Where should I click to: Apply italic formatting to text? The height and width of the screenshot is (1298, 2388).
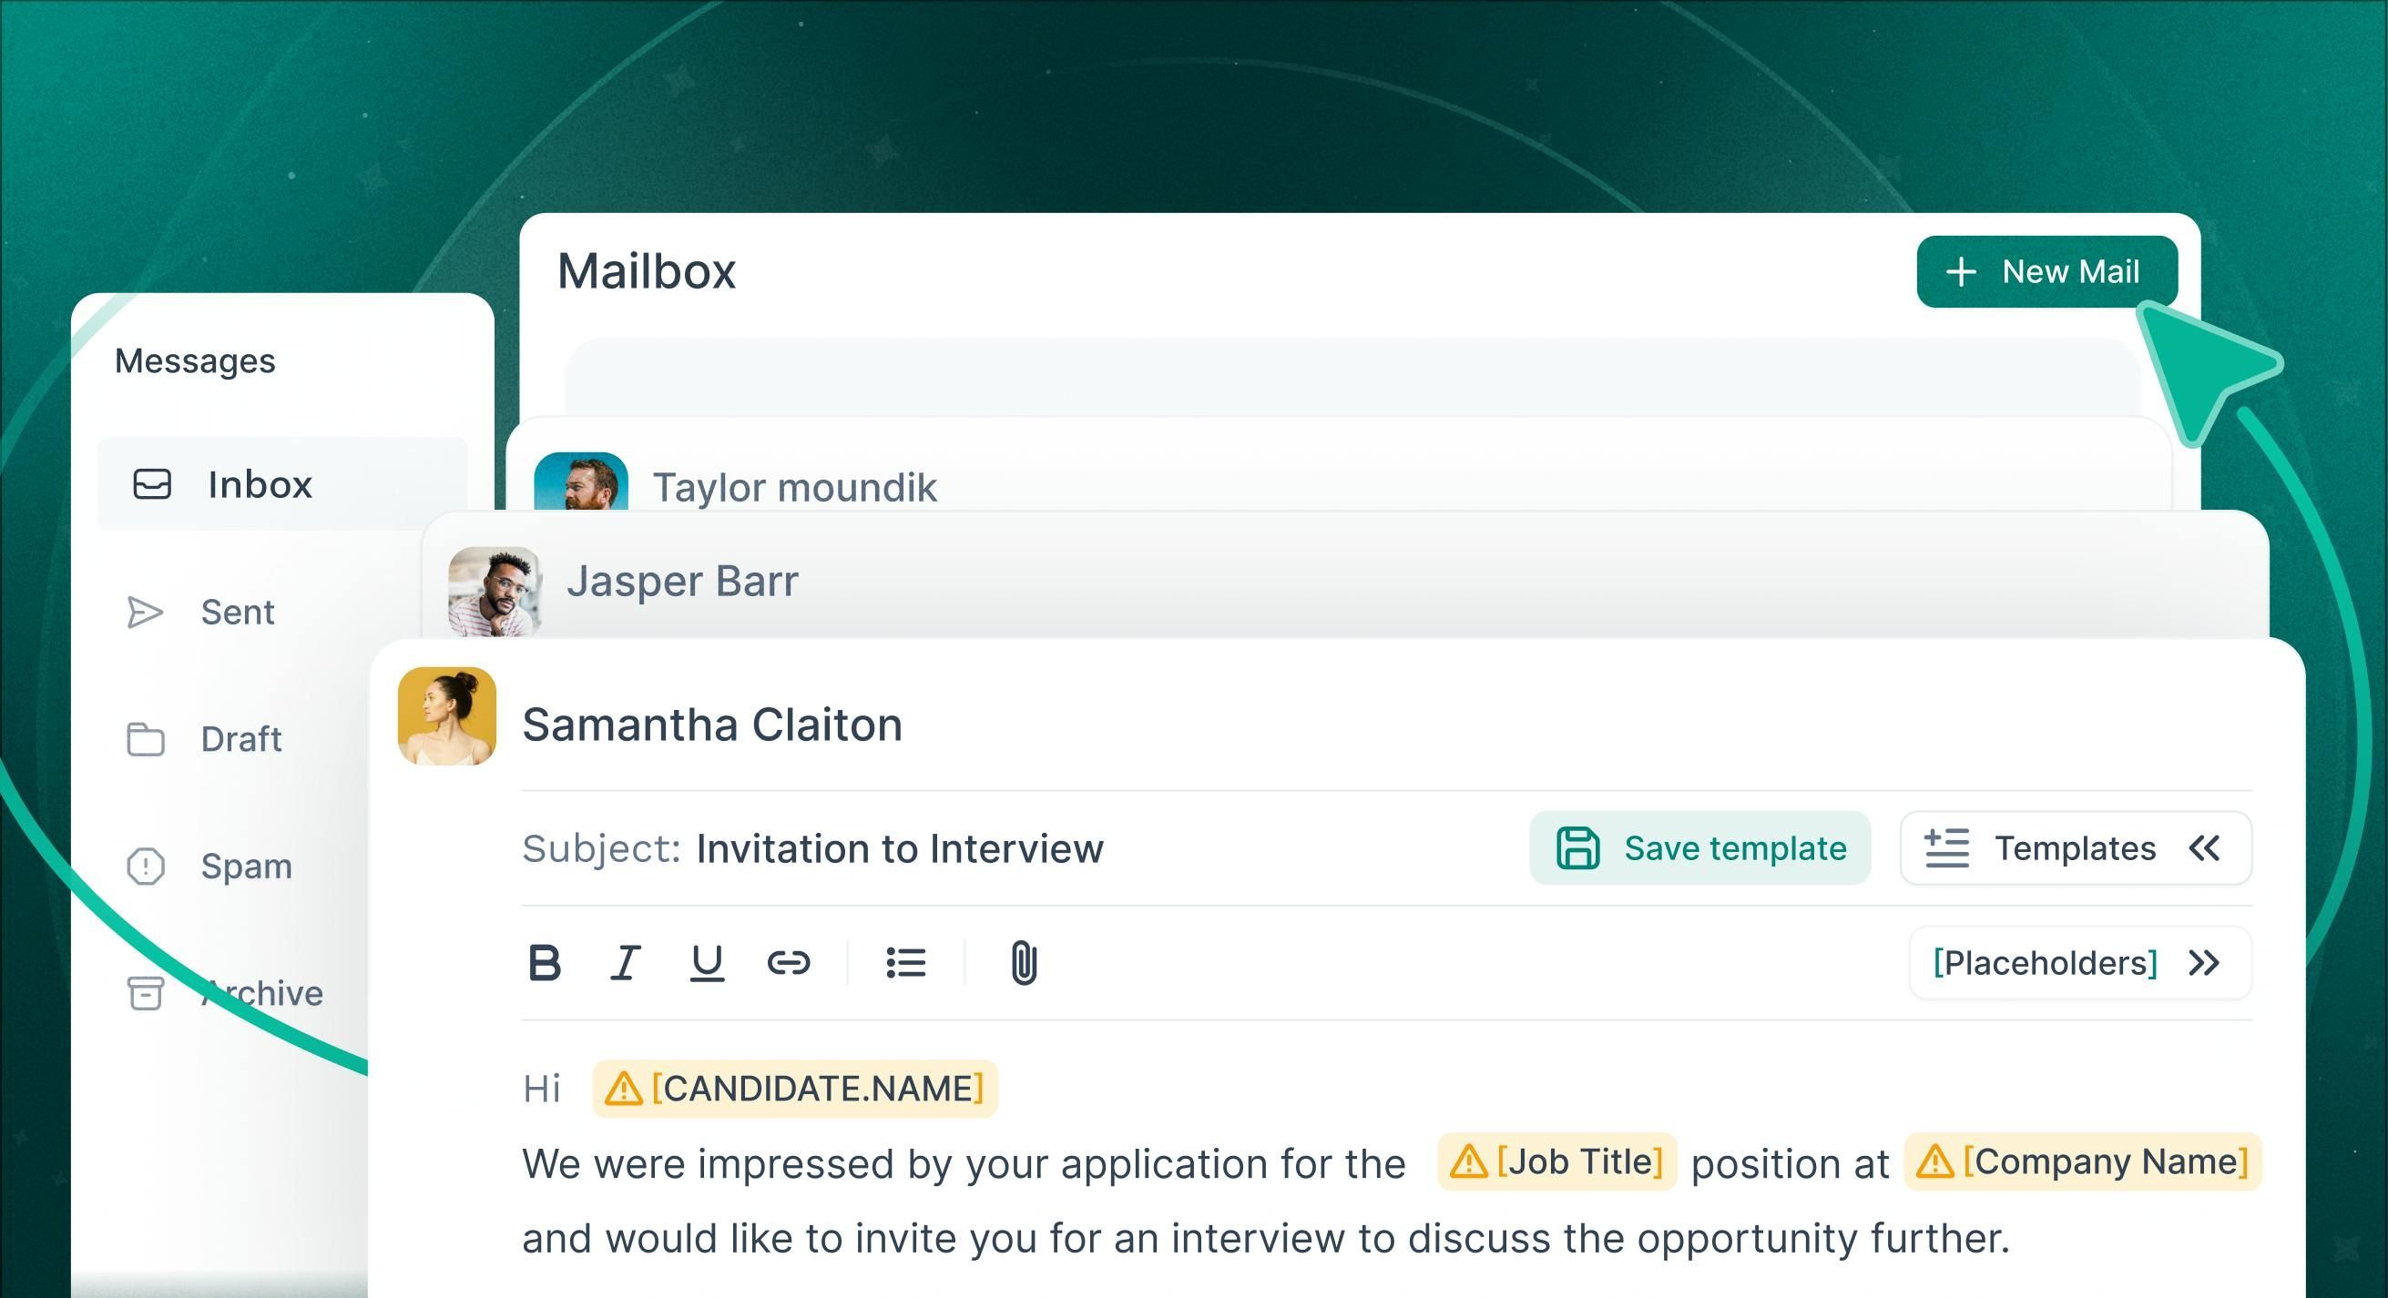coord(626,963)
